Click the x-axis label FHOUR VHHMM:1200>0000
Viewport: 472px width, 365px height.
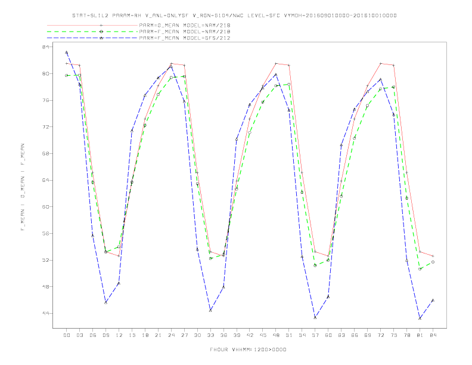(248, 349)
